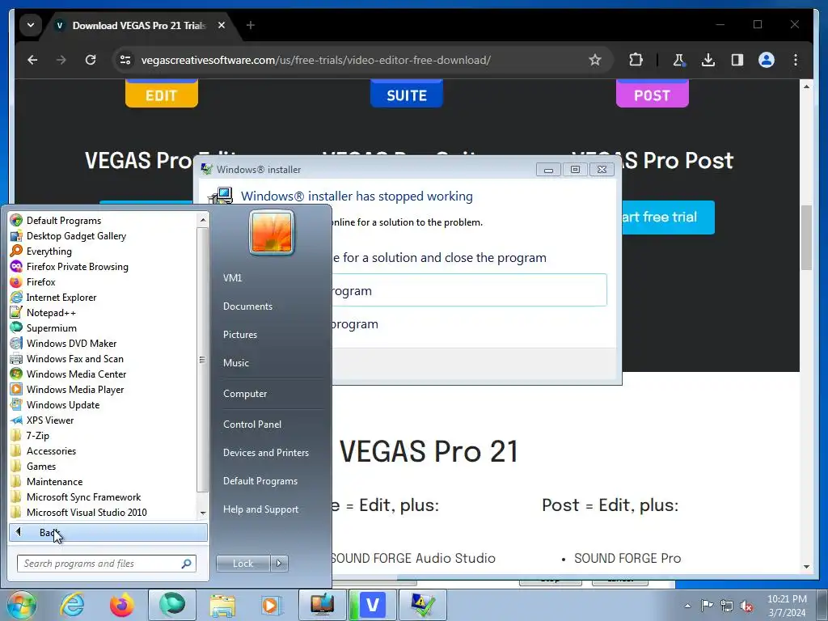Show hidden tray icons arrow
The height and width of the screenshot is (621, 828).
tap(687, 606)
